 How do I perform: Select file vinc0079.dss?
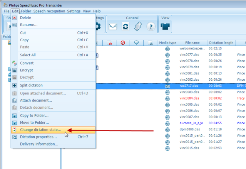click(189, 67)
